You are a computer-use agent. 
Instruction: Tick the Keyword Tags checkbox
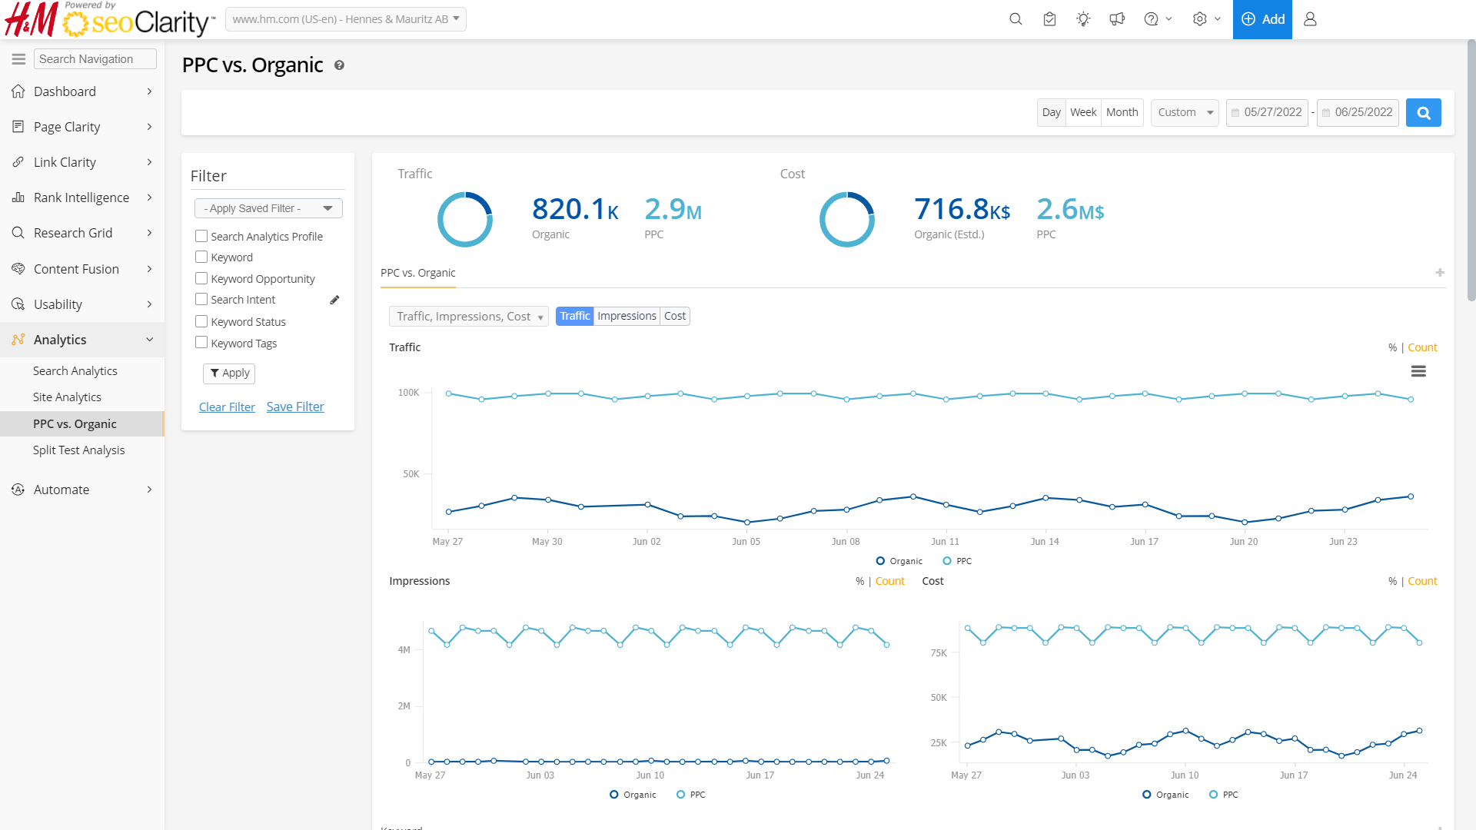click(x=201, y=343)
